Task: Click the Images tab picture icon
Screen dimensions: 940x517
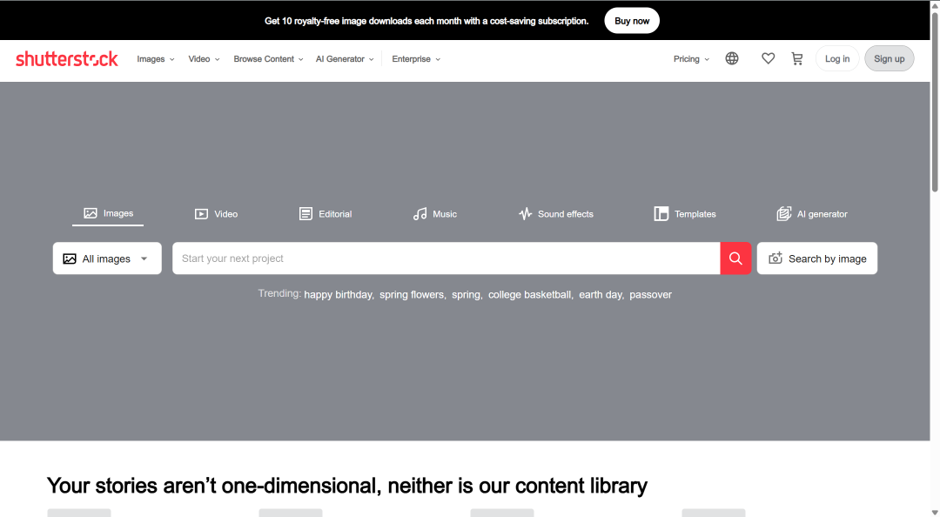Action: coord(91,213)
